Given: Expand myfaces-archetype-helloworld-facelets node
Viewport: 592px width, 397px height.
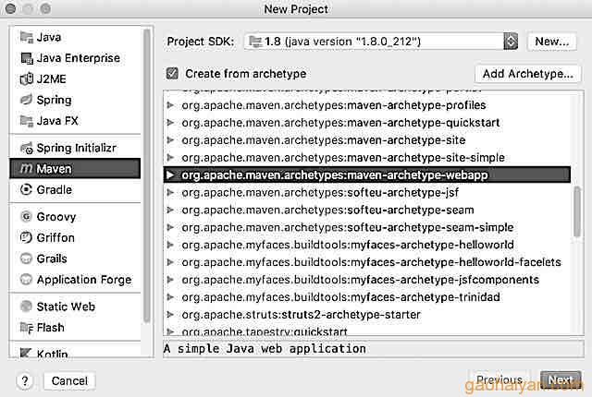Looking at the screenshot, I should pyautogui.click(x=170, y=262).
